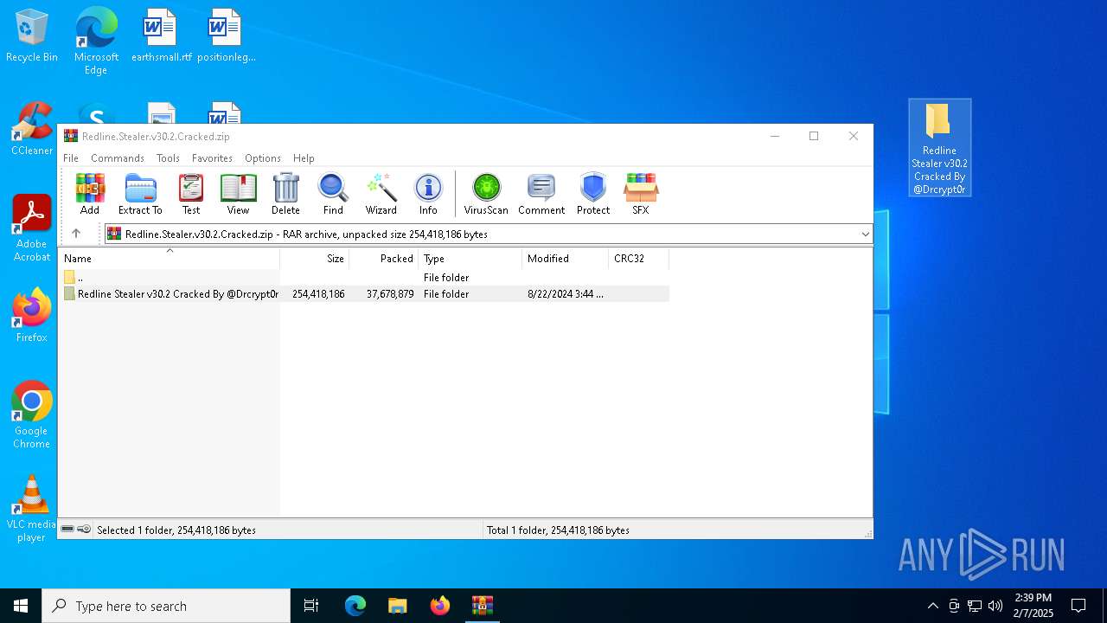The height and width of the screenshot is (623, 1107).
Task: Add an archive Comment
Action: pyautogui.click(x=541, y=194)
